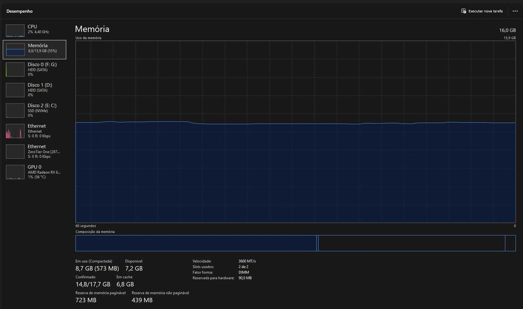
Task: Select the first Ethernet adapter entry
Action: point(35,131)
